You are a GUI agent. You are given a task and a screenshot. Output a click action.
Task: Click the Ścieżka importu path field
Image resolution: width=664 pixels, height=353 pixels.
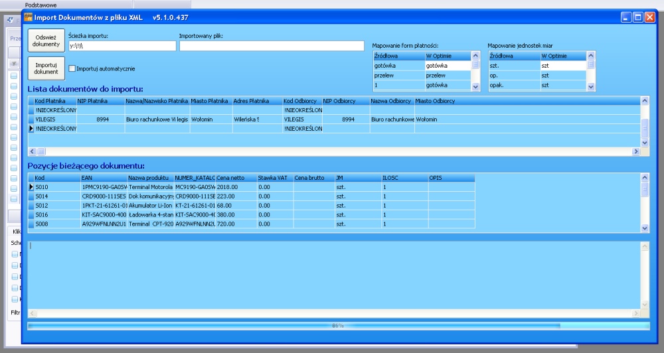click(x=122, y=46)
